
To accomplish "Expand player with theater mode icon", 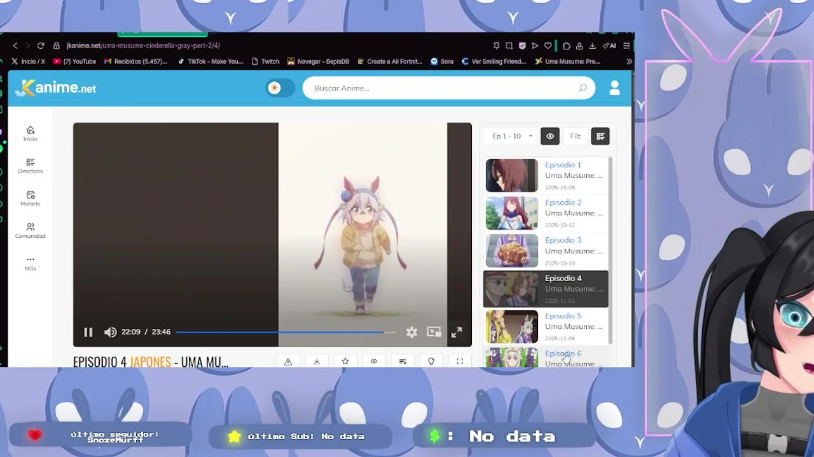I will [x=460, y=361].
